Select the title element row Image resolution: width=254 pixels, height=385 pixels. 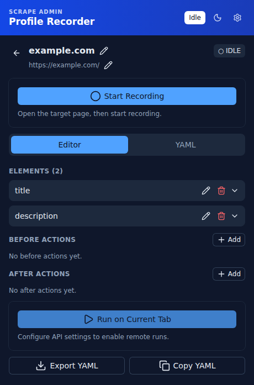pyautogui.click(x=127, y=191)
